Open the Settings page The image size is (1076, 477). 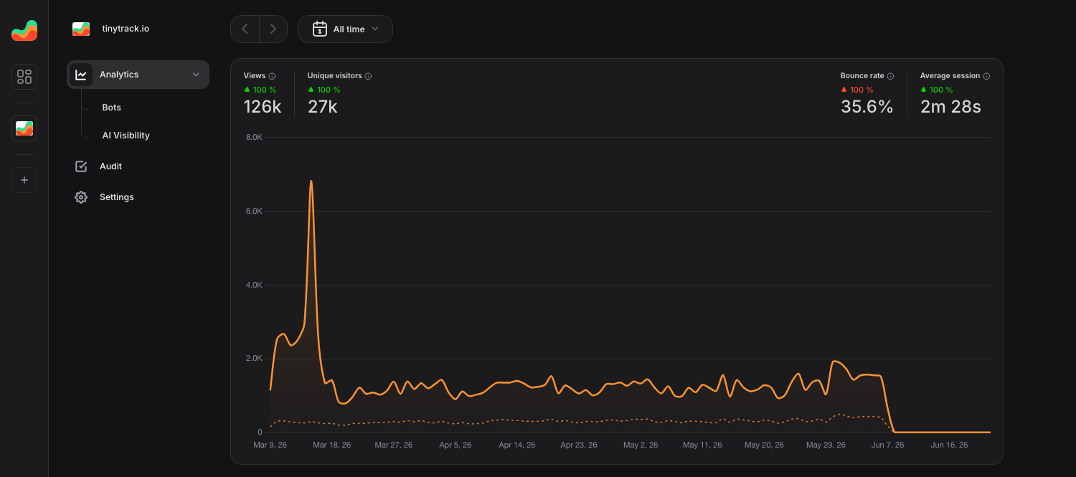tap(116, 197)
